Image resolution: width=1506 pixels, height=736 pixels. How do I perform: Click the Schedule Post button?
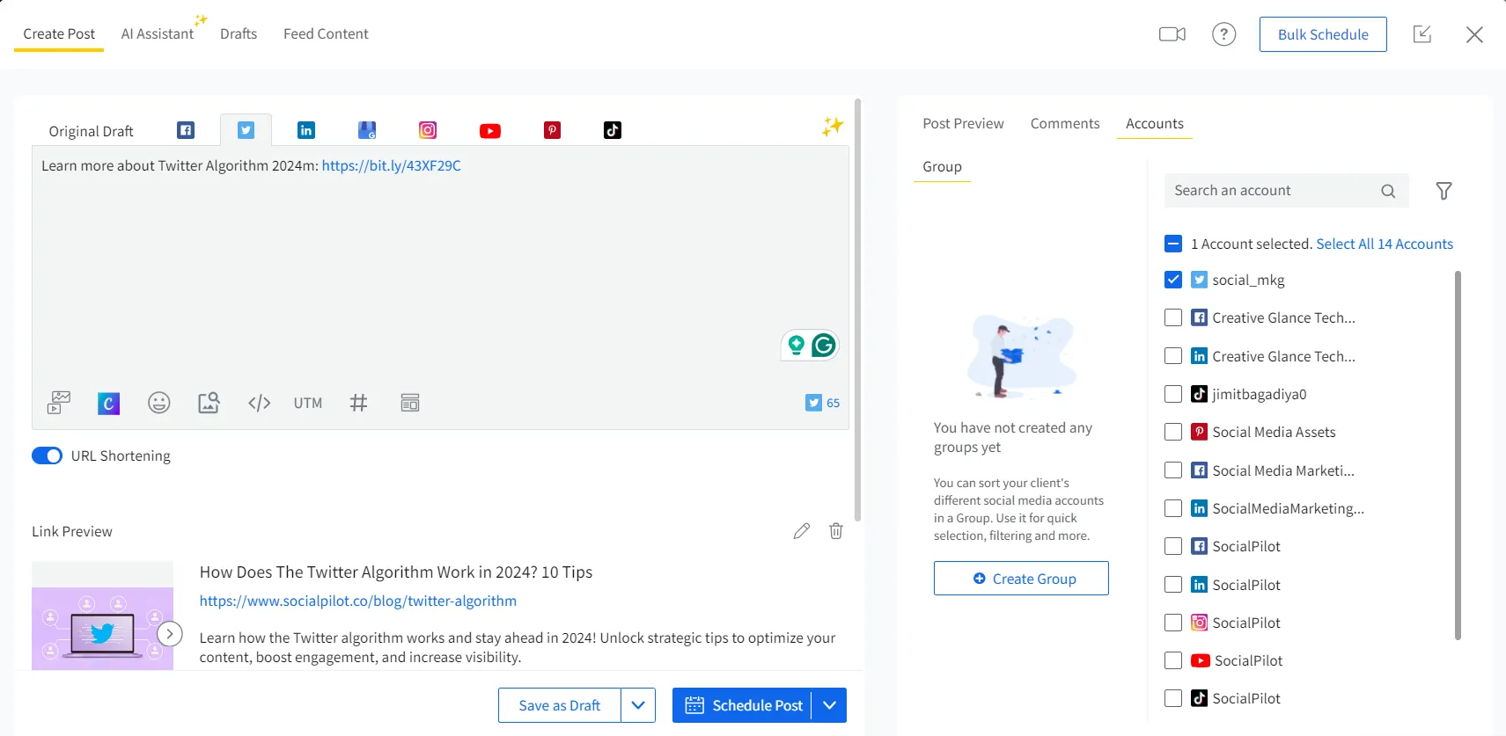[x=743, y=705]
